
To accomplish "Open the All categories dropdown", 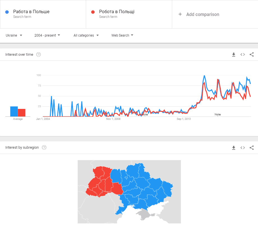I will point(86,36).
